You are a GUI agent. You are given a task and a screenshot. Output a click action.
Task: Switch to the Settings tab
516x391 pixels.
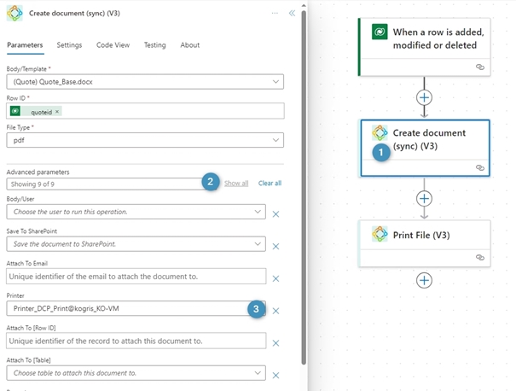click(69, 45)
